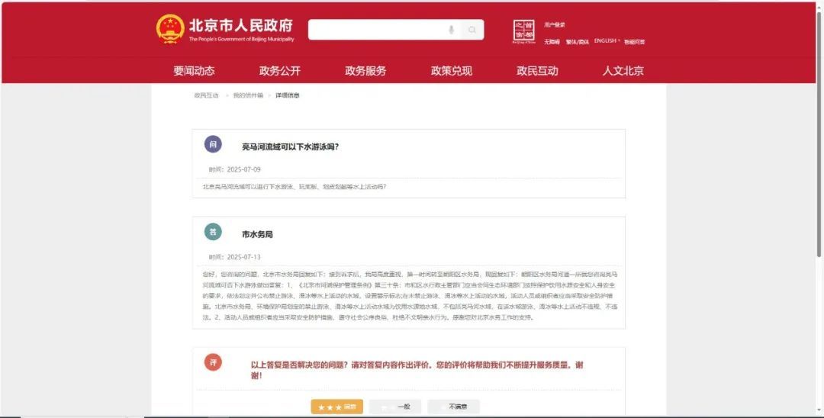Open the 人文北京 navigation menu
The height and width of the screenshot is (418, 824).
(x=623, y=71)
